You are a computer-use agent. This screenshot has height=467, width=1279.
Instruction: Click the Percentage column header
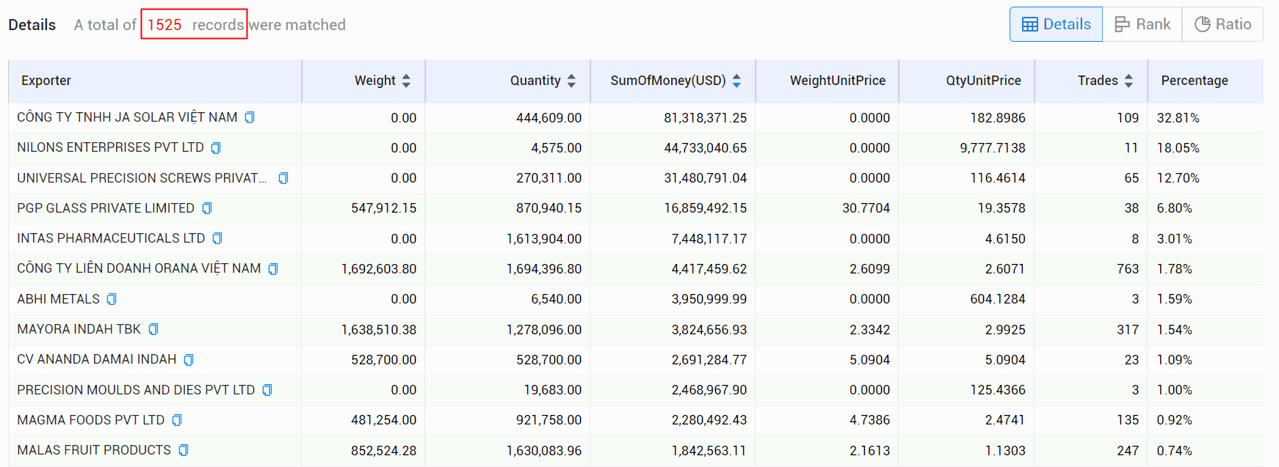click(1195, 81)
